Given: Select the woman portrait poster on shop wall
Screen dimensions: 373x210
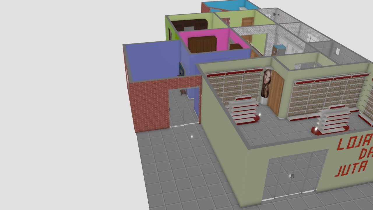Looking at the screenshot, I should pyautogui.click(x=266, y=83).
